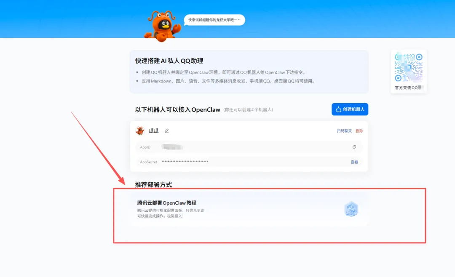Click the 创建机器人 button
The height and width of the screenshot is (277, 455).
click(350, 109)
